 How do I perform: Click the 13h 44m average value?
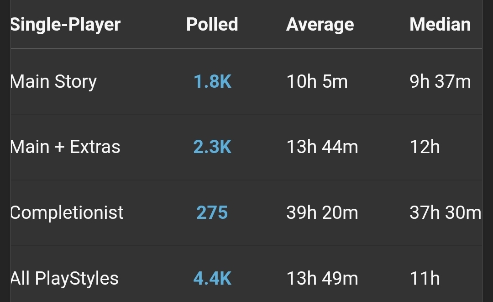(322, 147)
